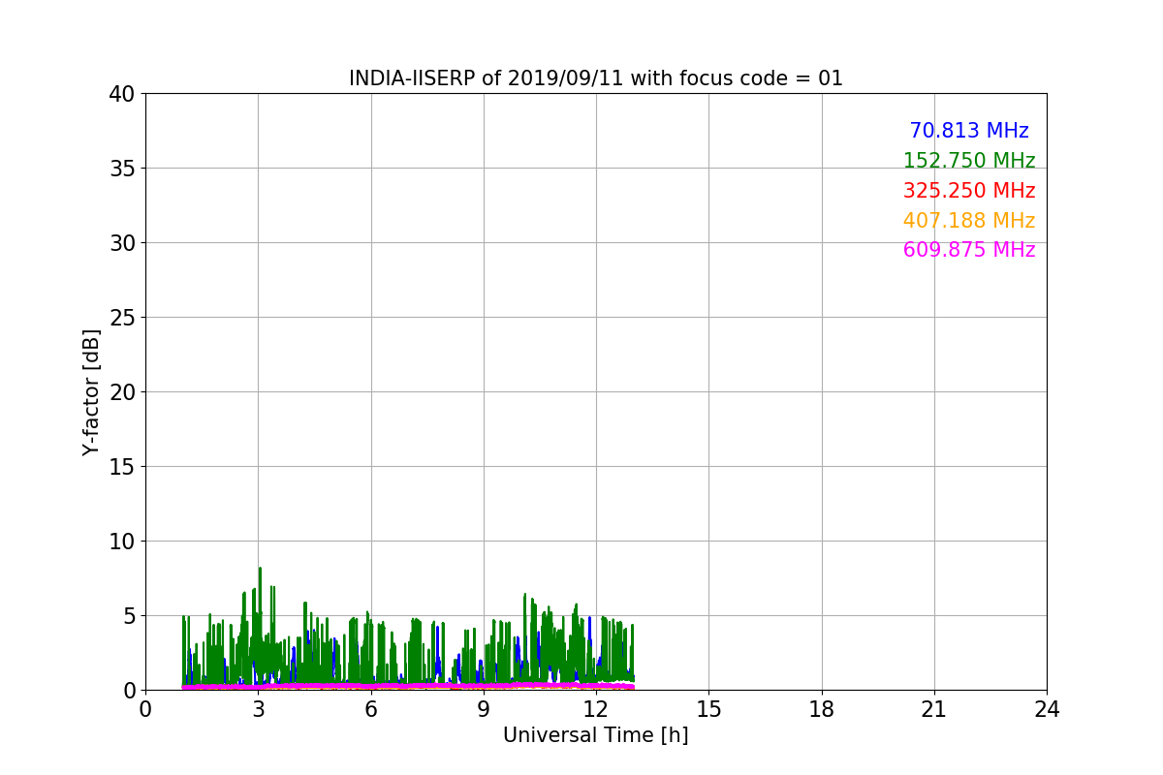Click the 'Universal Time [h]' axis label
1163x775 pixels.
pyautogui.click(x=595, y=735)
